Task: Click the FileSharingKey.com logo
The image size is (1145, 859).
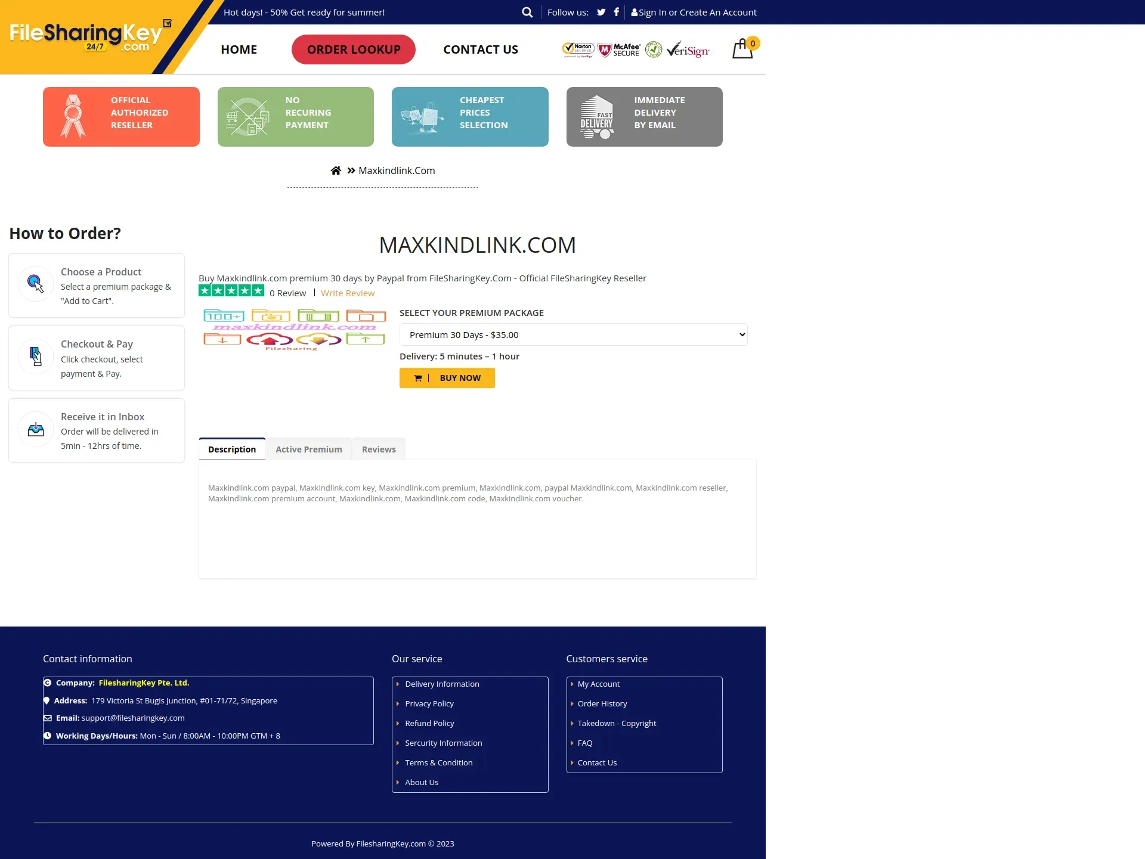Action: (89, 38)
